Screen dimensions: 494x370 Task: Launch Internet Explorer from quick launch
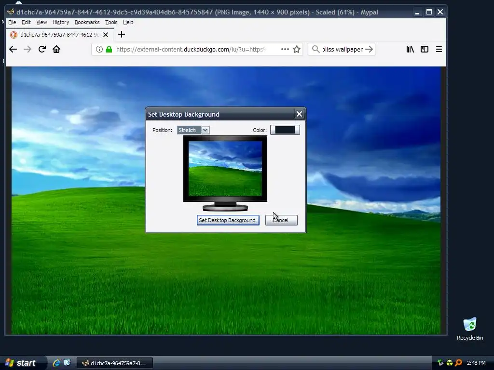click(x=57, y=363)
